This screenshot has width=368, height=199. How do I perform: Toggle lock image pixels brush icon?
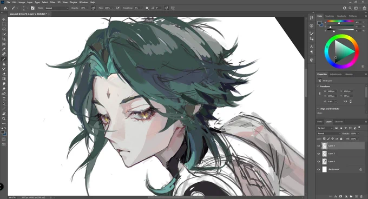pyautogui.click(x=328, y=139)
